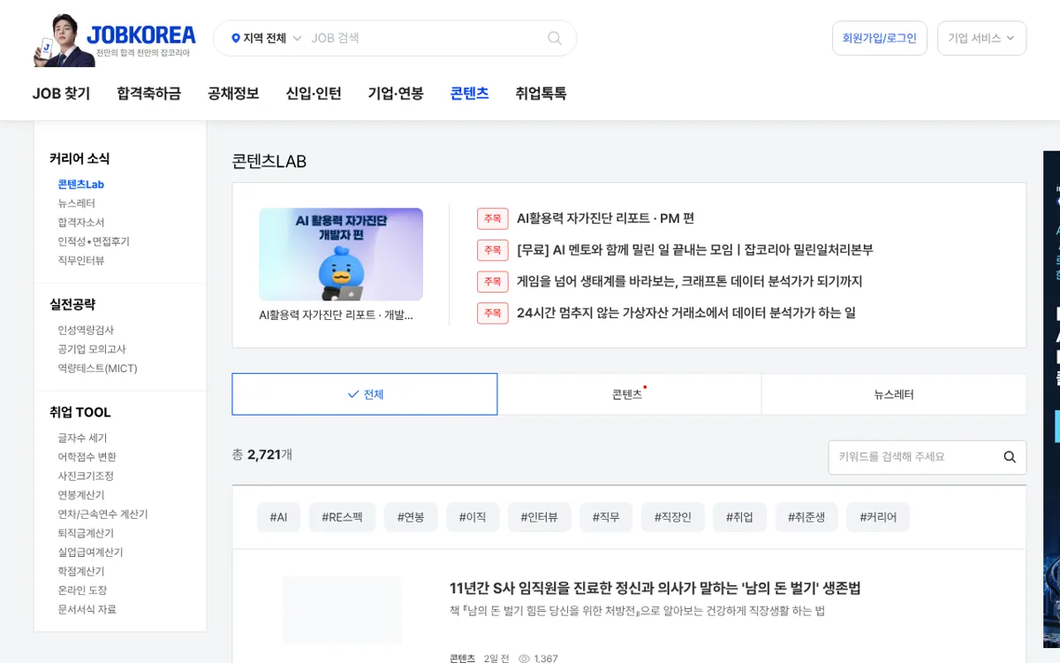Filter by the #AI tag
This screenshot has height=663, width=1060.
(x=278, y=517)
